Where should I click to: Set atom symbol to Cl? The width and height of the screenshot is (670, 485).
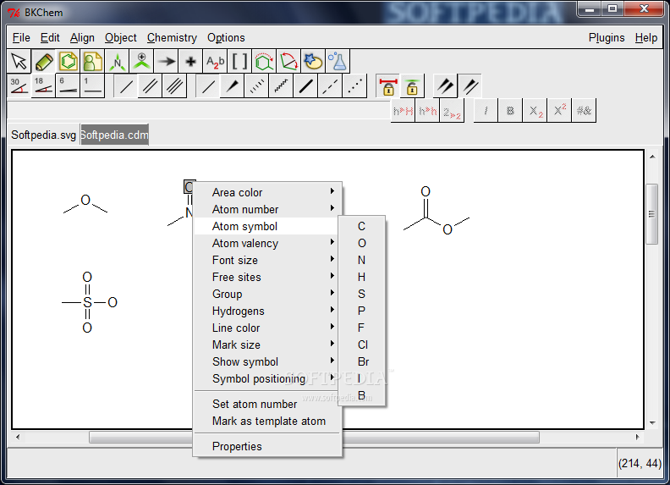362,344
